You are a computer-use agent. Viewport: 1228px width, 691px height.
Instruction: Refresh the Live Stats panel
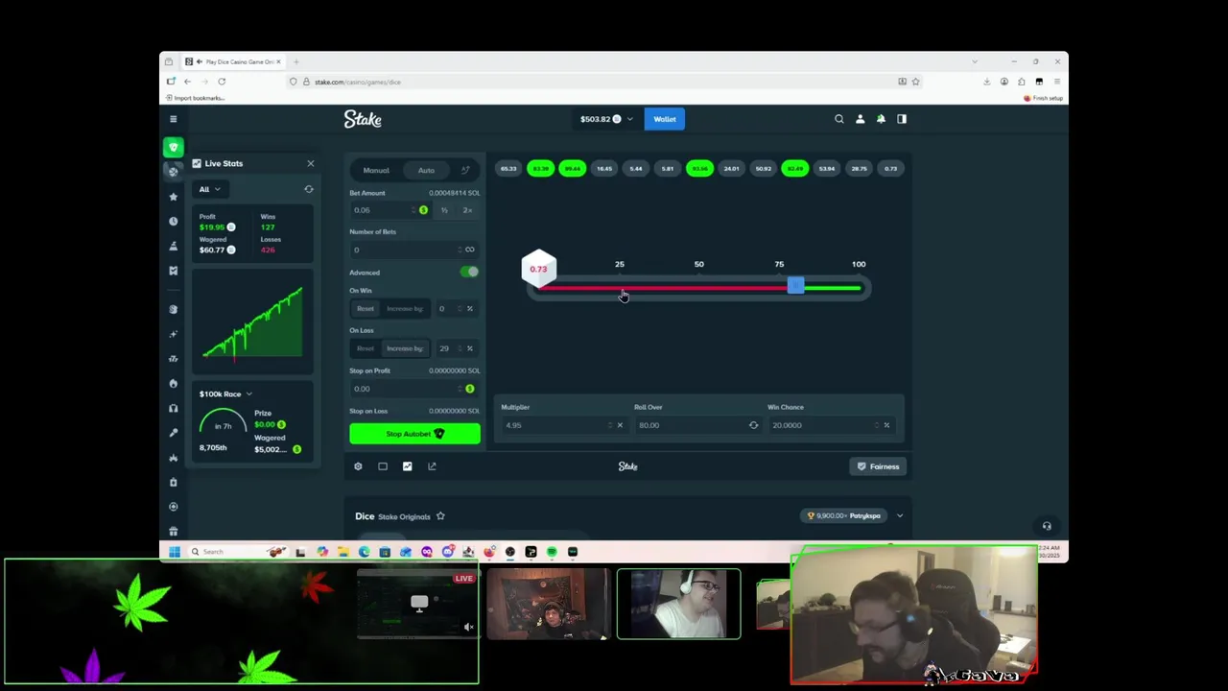click(x=309, y=189)
